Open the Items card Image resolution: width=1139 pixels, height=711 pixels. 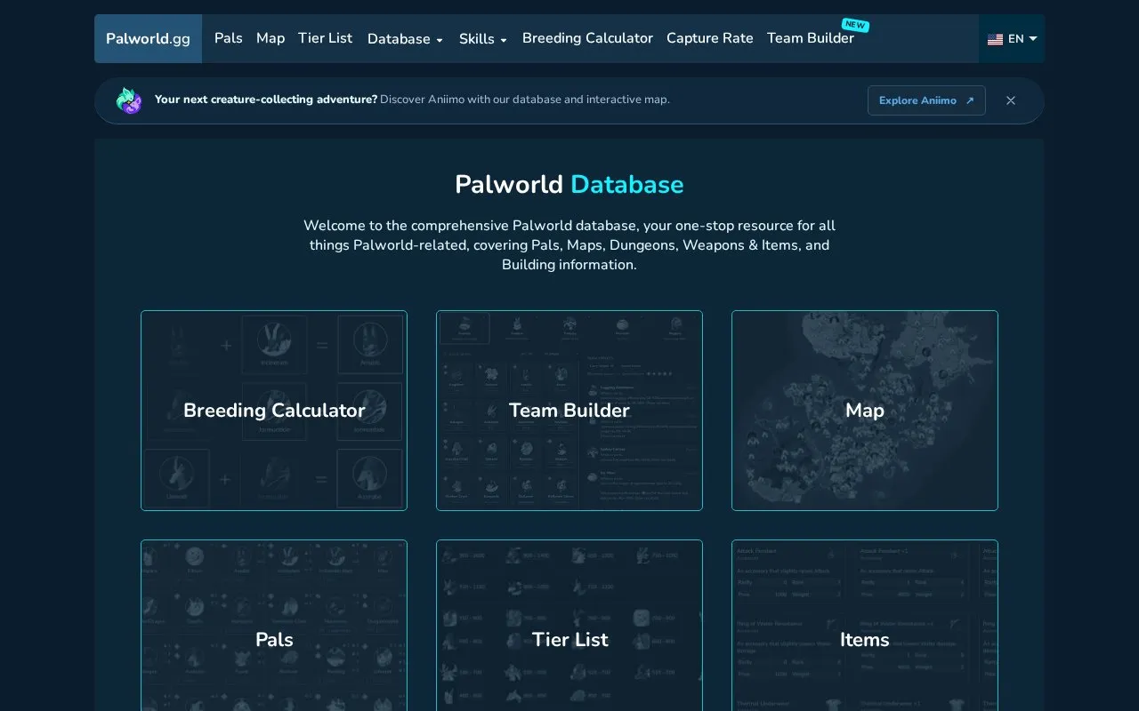click(x=865, y=626)
